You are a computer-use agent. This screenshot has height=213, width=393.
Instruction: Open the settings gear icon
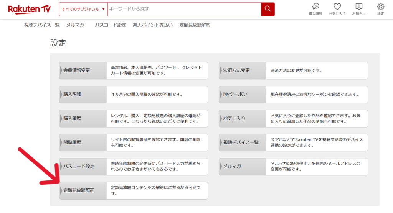(x=380, y=9)
